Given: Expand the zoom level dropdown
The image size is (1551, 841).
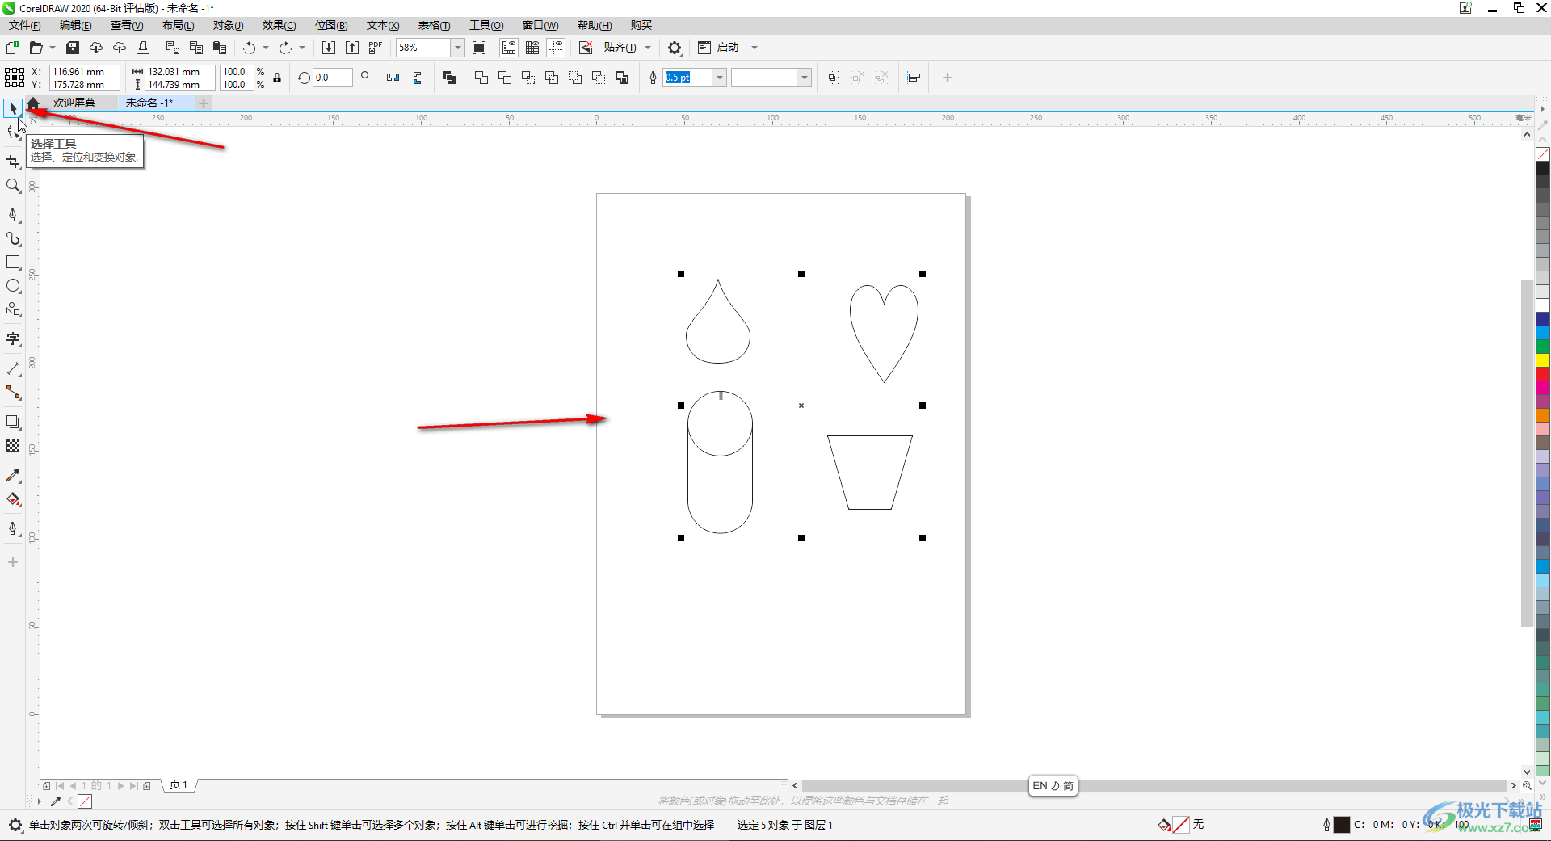Looking at the screenshot, I should 457,48.
